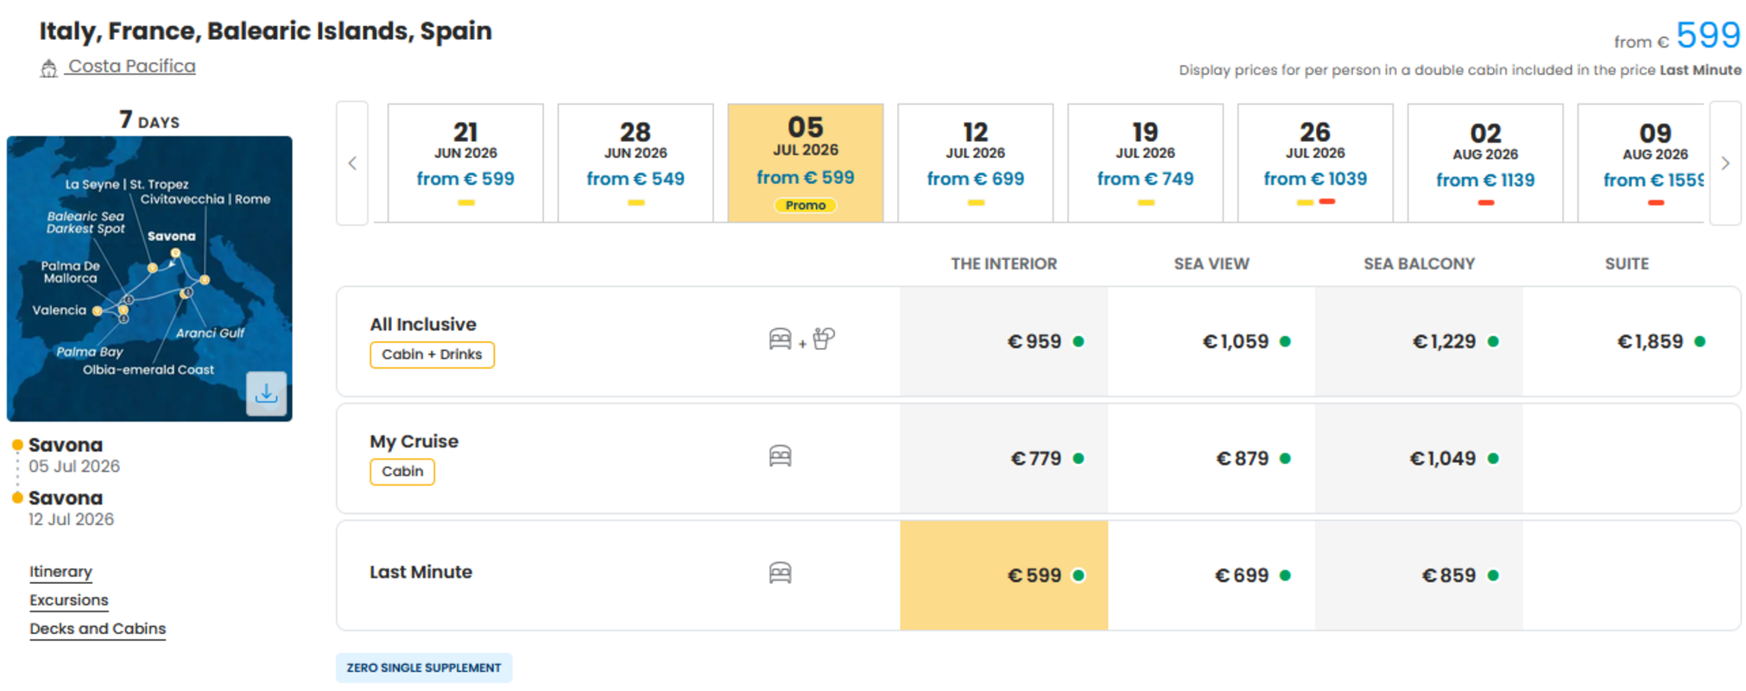Choose Last Minute sea balcony at €859

pyautogui.click(x=1419, y=575)
